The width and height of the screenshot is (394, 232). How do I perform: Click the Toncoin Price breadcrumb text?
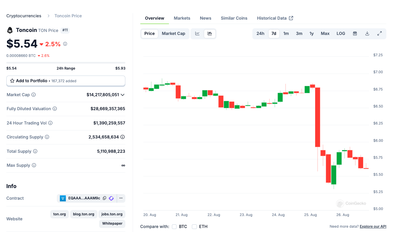tap(68, 16)
